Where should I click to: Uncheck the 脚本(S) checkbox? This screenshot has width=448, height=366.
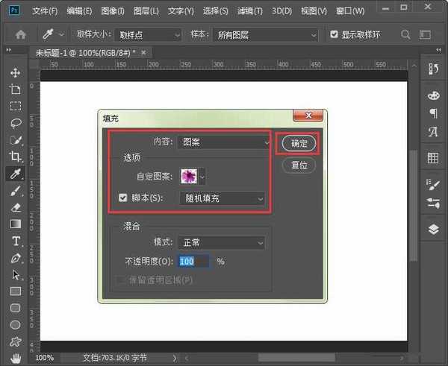[124, 198]
